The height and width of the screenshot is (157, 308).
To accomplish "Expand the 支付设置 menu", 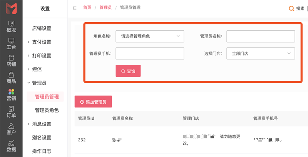I will pos(42,42).
